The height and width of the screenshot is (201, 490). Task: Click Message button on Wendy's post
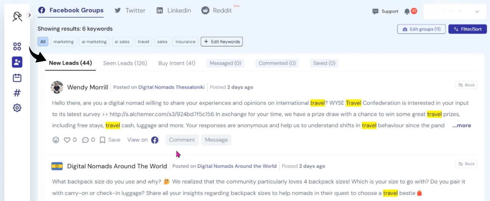click(216, 140)
